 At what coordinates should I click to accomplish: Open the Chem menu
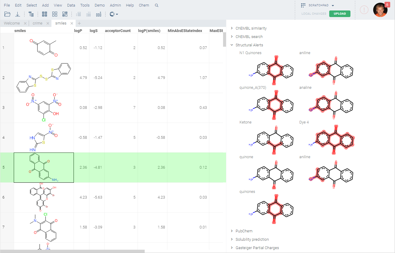pos(144,5)
